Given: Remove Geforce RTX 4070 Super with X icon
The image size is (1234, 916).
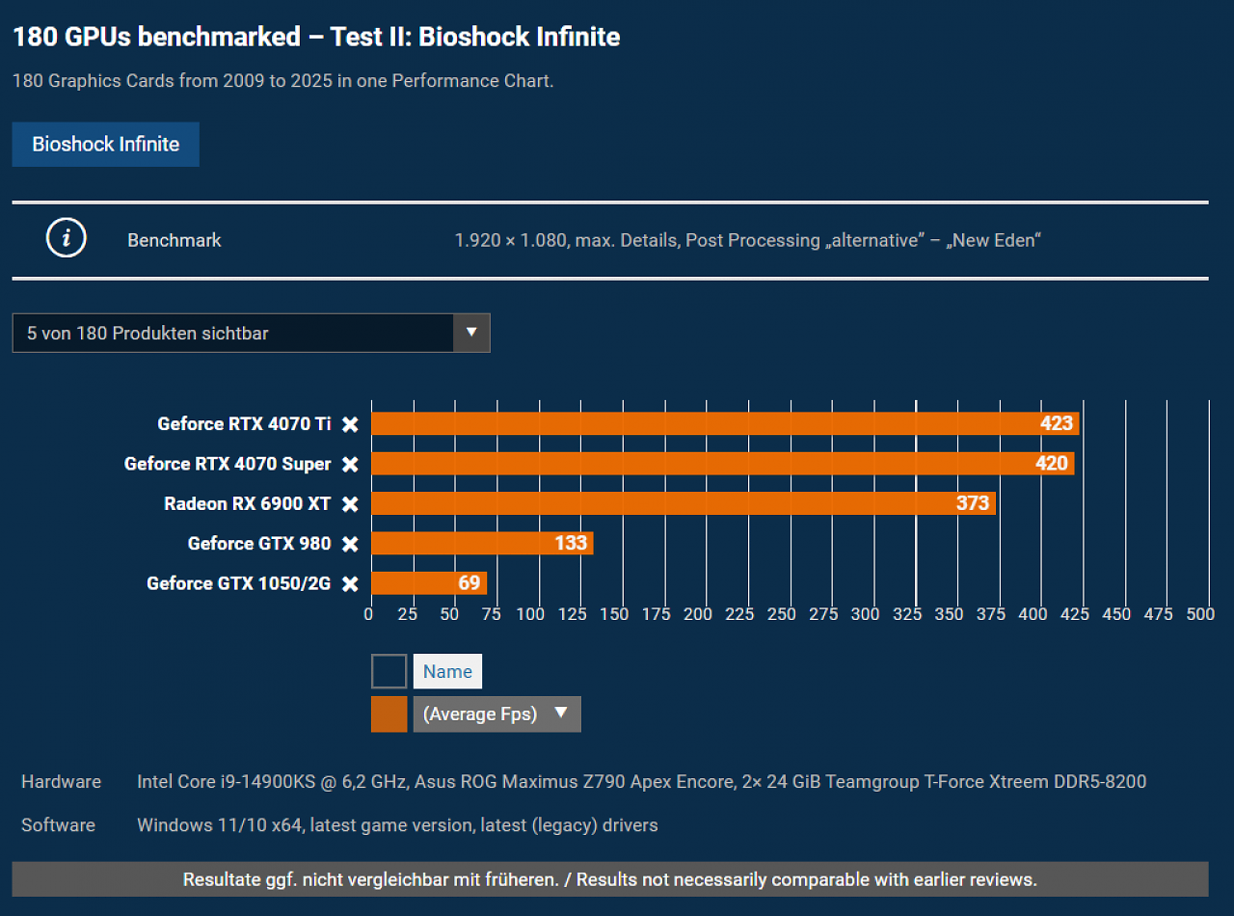Looking at the screenshot, I should tap(350, 464).
